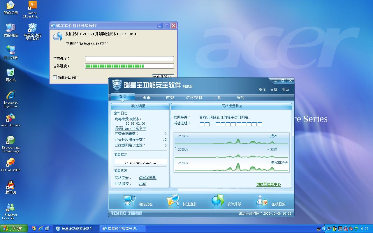Open the Windows 开始 Start button

point(14,229)
